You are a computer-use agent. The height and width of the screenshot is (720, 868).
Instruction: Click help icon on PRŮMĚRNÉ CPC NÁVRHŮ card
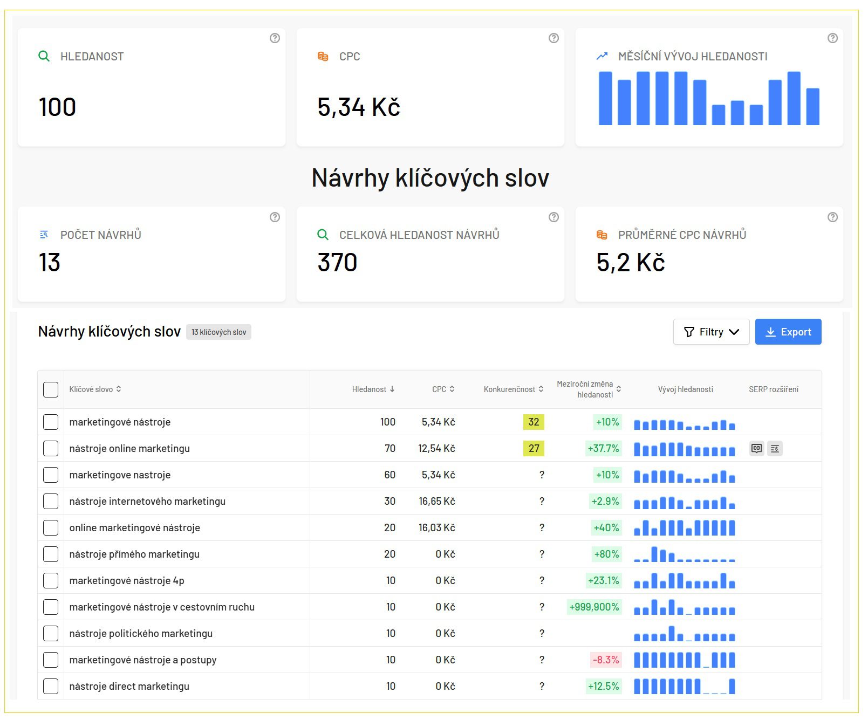coord(832,217)
